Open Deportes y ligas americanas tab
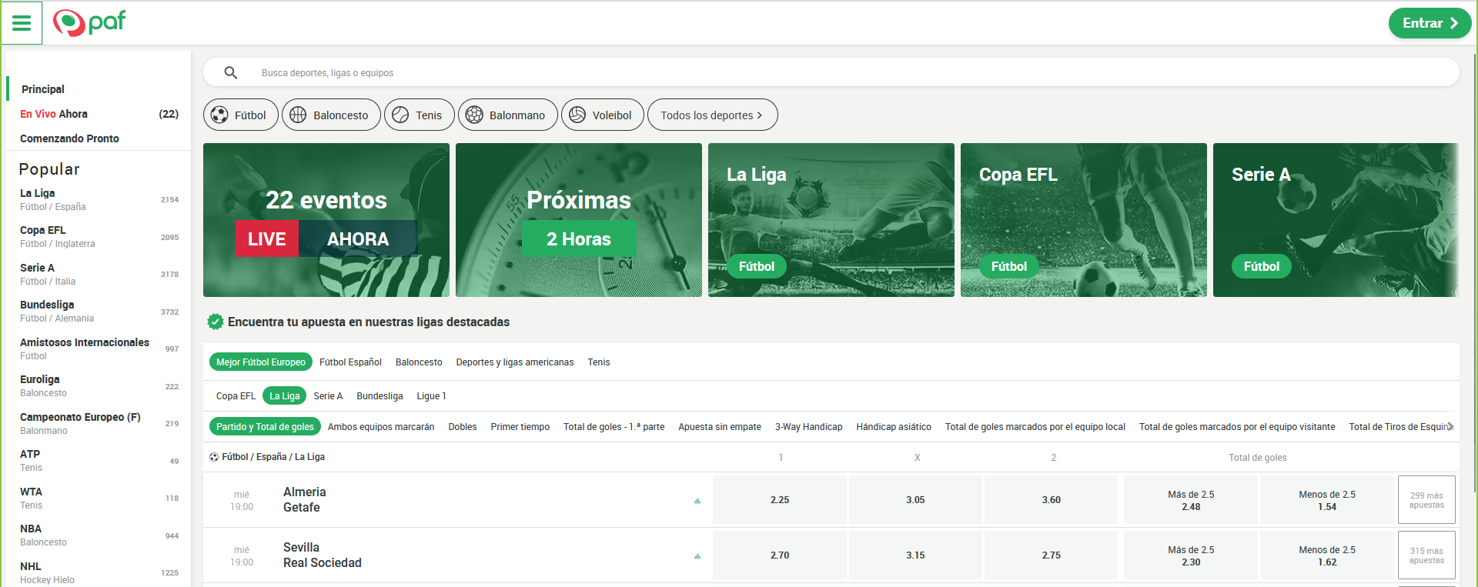Screen dimensions: 1478x587 pos(514,362)
